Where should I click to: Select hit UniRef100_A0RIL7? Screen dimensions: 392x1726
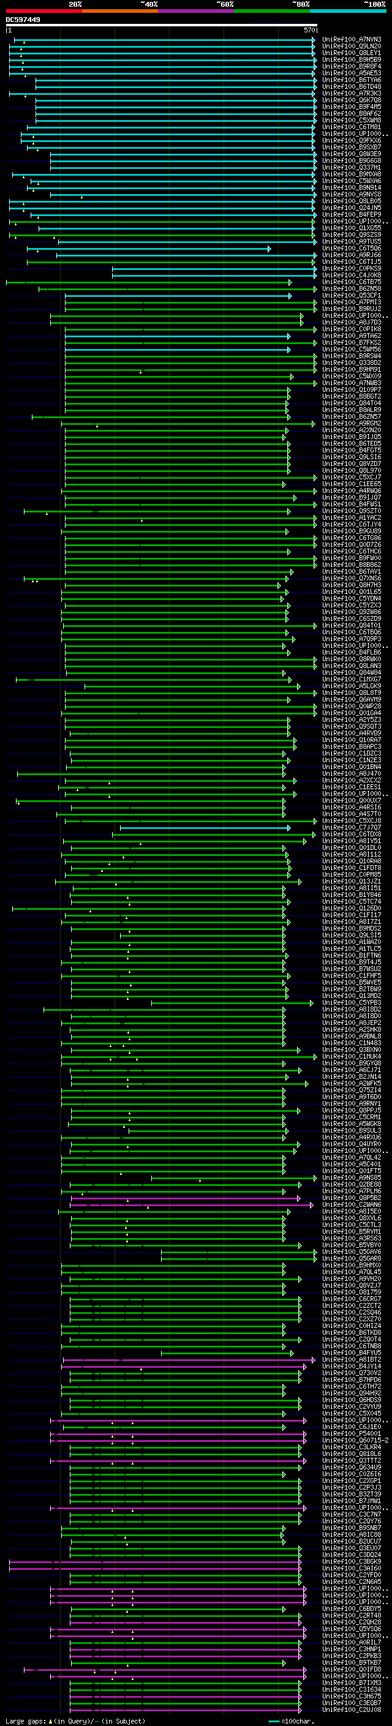click(352, 1642)
